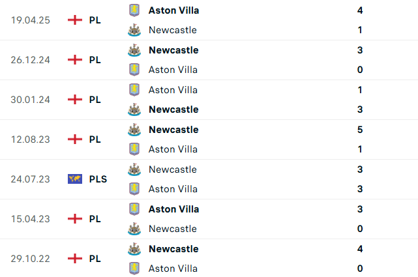Click Aston Villa score 3 in 24.07.23 match
Image resolution: width=418 pixels, height=277 pixels.
click(x=360, y=189)
